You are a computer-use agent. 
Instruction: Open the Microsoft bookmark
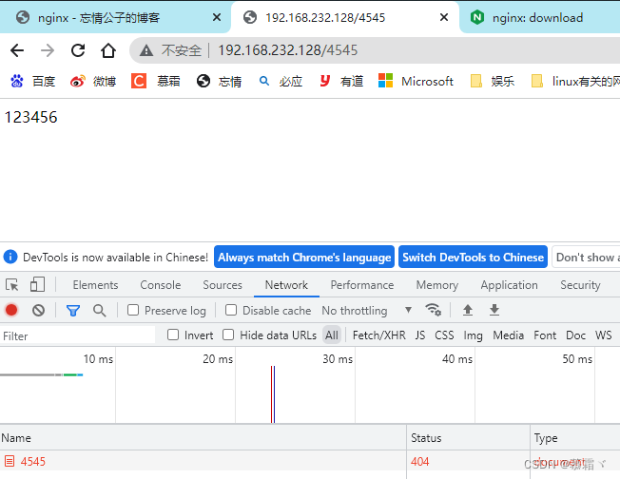416,81
